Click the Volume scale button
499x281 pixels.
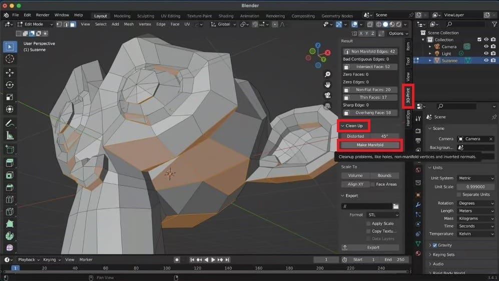click(355, 175)
